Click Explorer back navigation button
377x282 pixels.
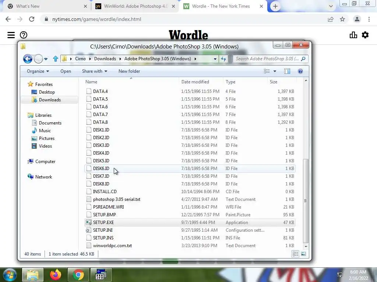pos(28,59)
